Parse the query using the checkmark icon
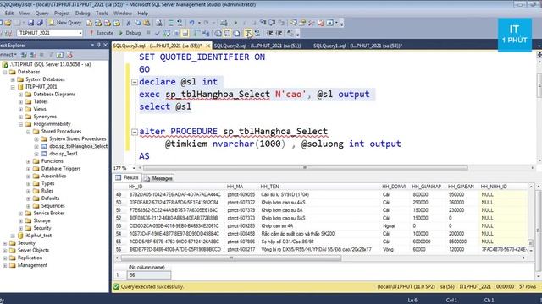The image size is (542, 304). (158, 33)
